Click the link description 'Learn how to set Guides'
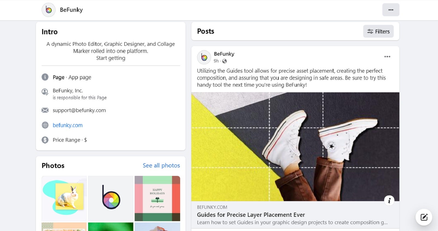This screenshot has width=438, height=231. [x=292, y=222]
